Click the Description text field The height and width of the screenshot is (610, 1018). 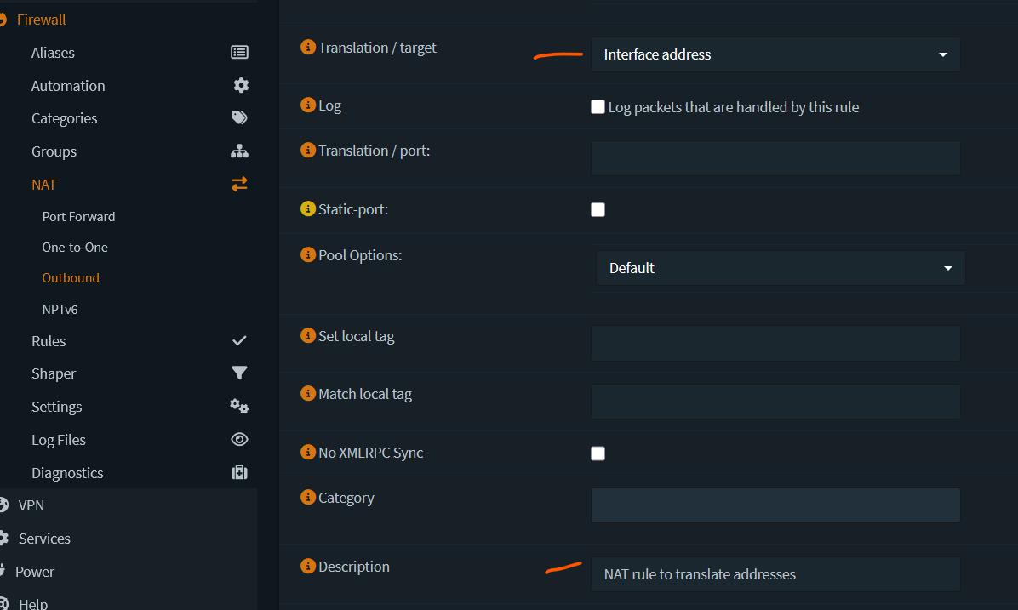(775, 574)
